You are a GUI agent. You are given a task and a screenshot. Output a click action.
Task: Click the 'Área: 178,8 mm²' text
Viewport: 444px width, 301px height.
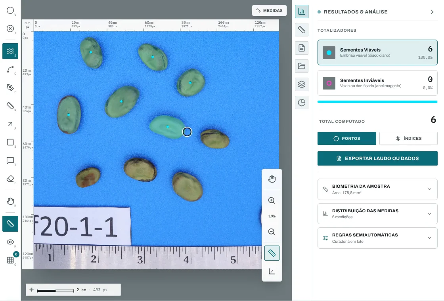click(x=346, y=192)
